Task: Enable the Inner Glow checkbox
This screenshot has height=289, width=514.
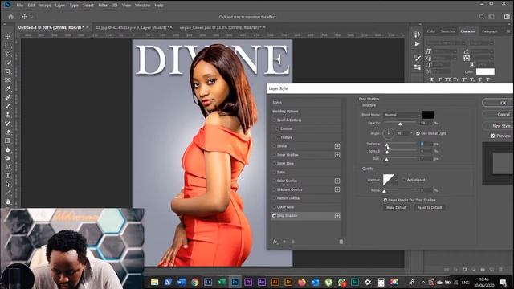Action: (274, 164)
